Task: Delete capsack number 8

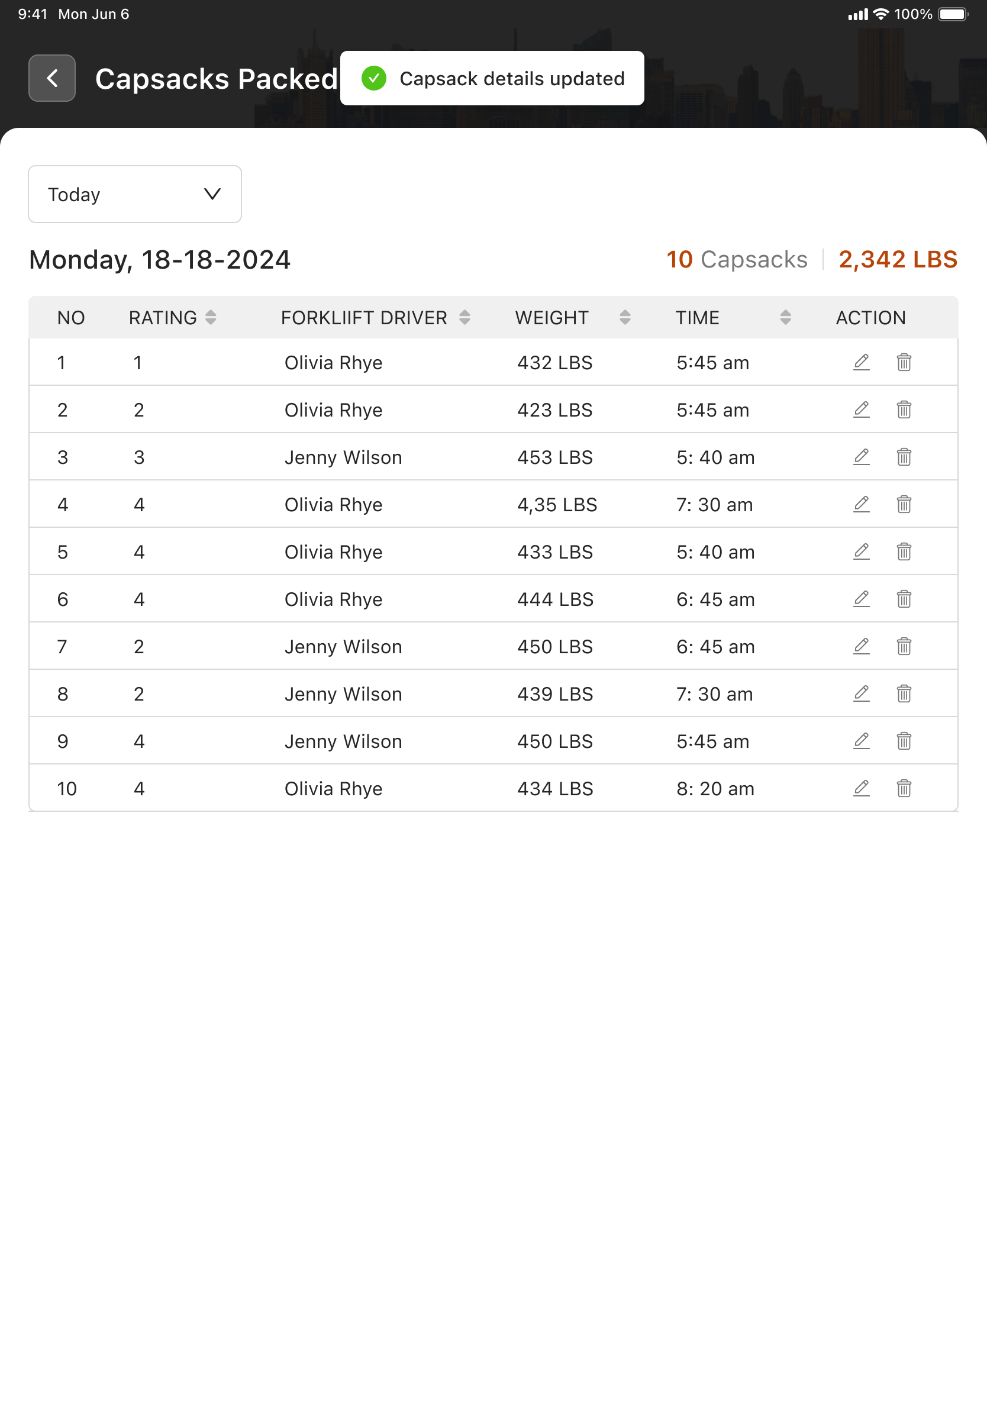Action: [x=904, y=694]
